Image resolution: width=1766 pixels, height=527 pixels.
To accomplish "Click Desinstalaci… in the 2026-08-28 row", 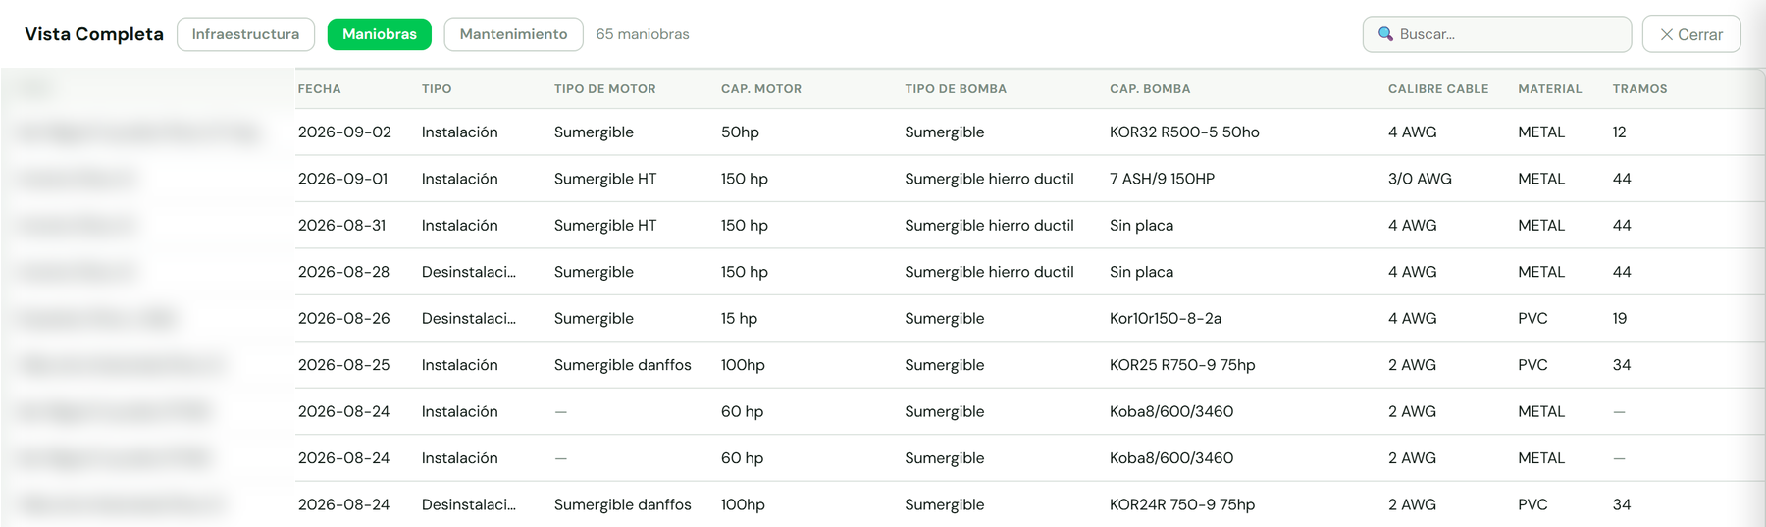I will pos(469,272).
